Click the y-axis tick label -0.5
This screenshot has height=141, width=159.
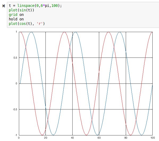pos(15,109)
